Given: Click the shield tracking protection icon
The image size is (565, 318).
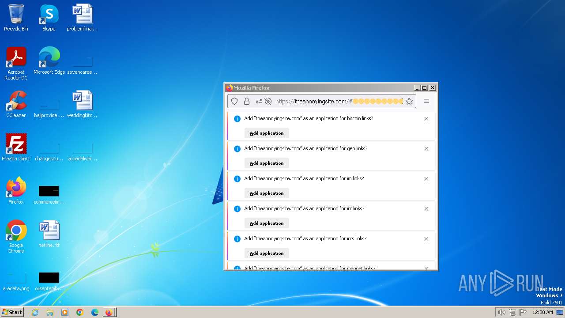Looking at the screenshot, I should (x=234, y=101).
